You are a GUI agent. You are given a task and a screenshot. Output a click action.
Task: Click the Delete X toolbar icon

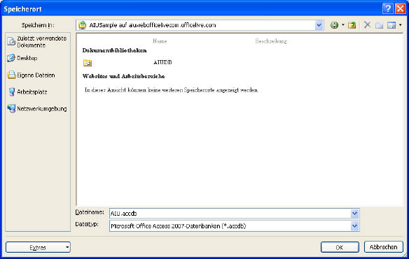[x=367, y=25]
